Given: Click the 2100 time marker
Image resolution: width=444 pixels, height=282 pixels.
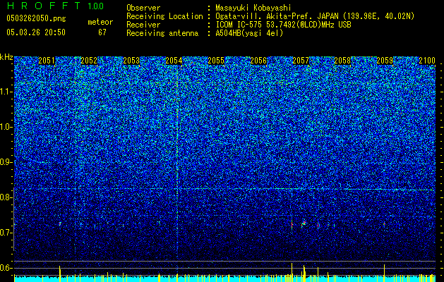Looking at the screenshot, I should 427,61.
